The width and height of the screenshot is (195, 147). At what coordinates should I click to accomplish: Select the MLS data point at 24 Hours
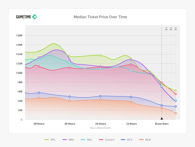tap(100, 96)
